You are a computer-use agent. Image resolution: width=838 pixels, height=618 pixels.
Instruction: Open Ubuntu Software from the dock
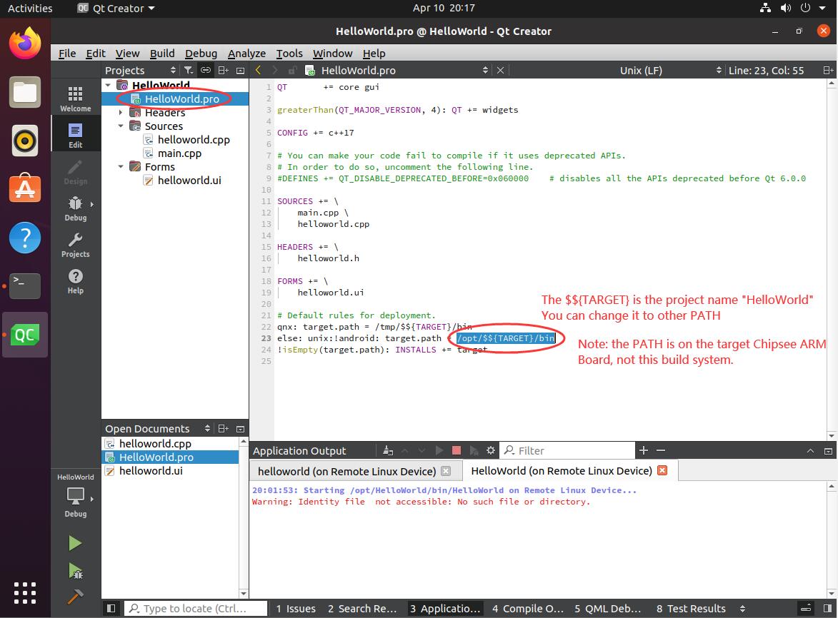coord(25,188)
